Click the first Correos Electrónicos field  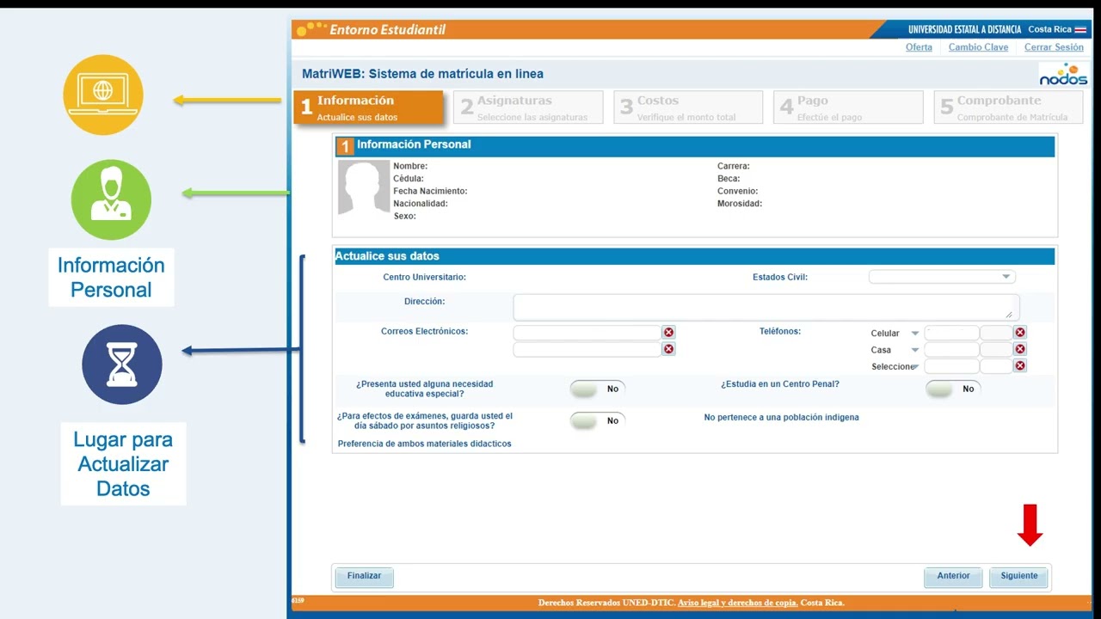coord(587,333)
